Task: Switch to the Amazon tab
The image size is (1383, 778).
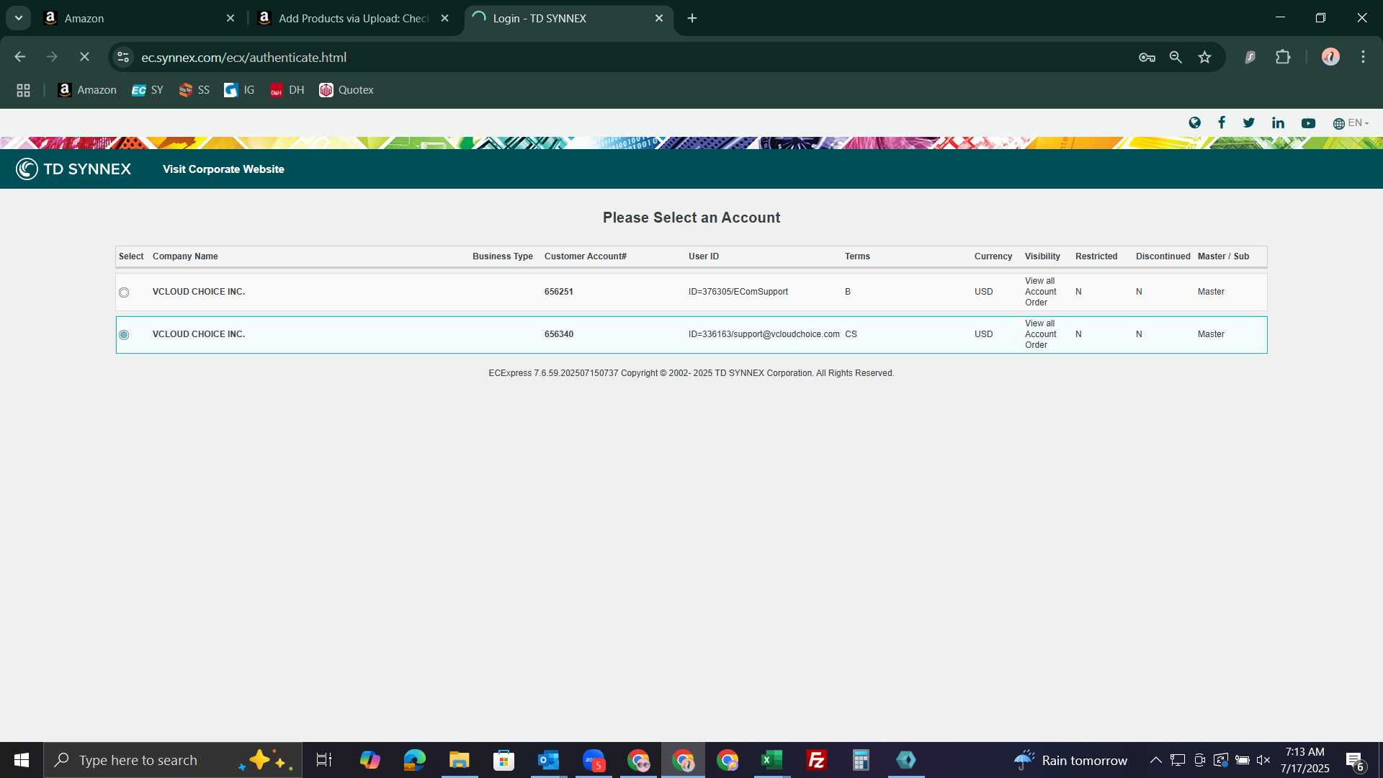Action: (x=138, y=19)
